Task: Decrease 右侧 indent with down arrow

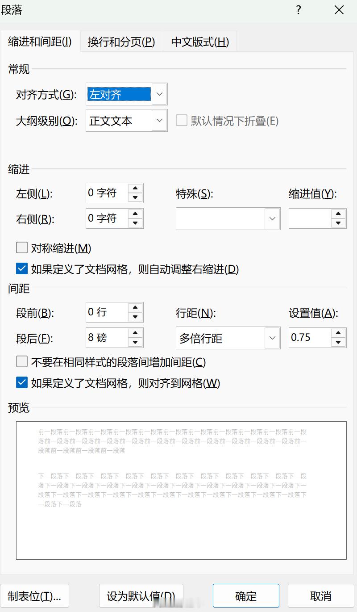Action: (x=136, y=222)
